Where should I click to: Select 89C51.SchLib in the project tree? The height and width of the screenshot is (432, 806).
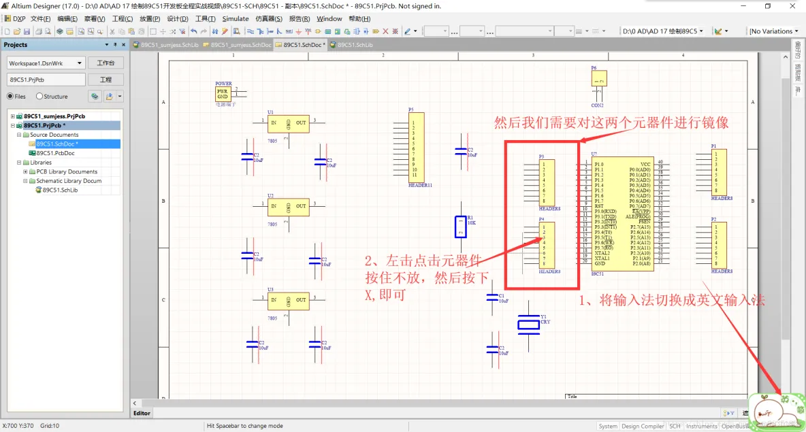[x=60, y=190]
